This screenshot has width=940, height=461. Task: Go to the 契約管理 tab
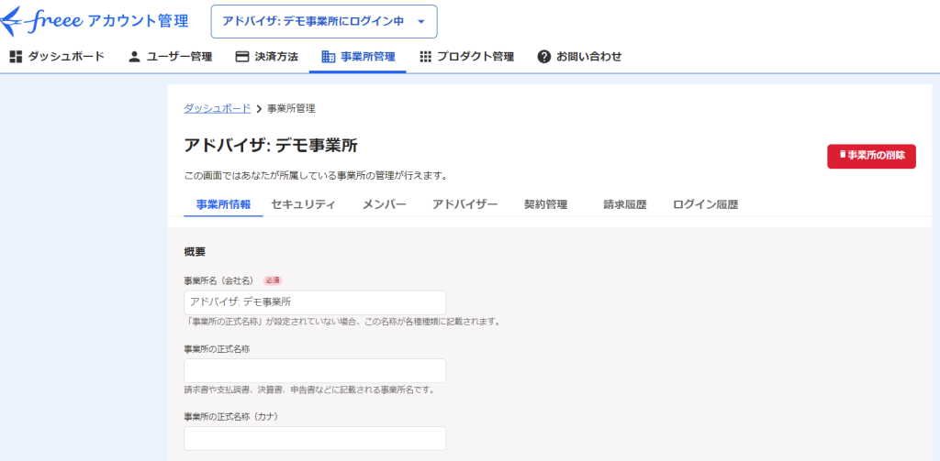[545, 204]
